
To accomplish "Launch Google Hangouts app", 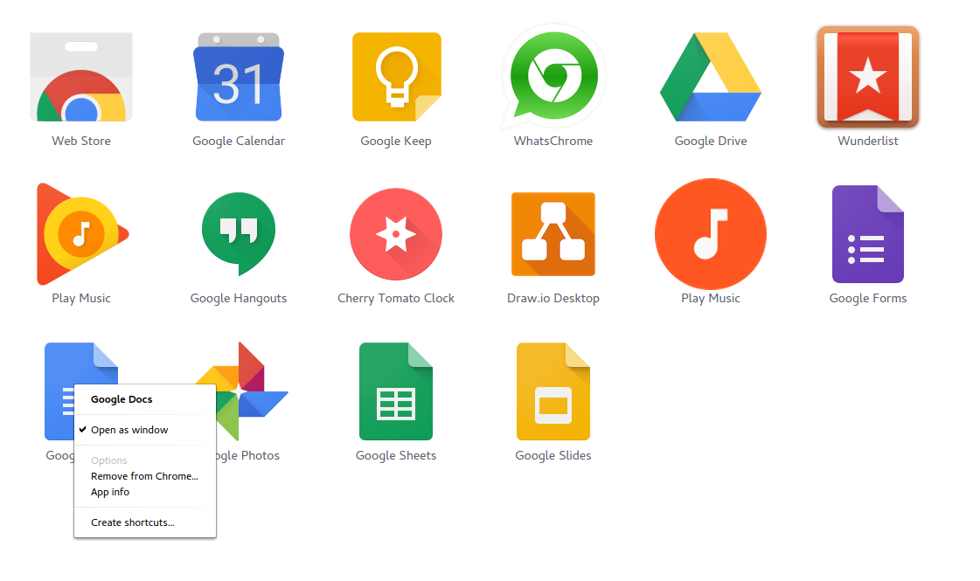I will 239,234.
